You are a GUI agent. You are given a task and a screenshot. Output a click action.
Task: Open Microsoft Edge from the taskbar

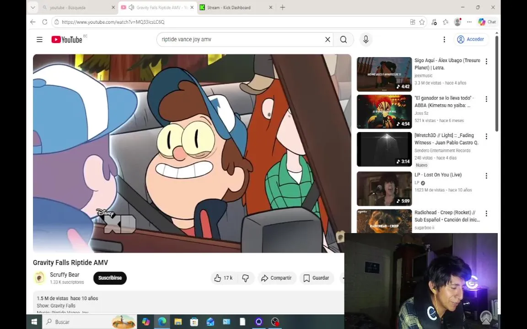tap(162, 322)
